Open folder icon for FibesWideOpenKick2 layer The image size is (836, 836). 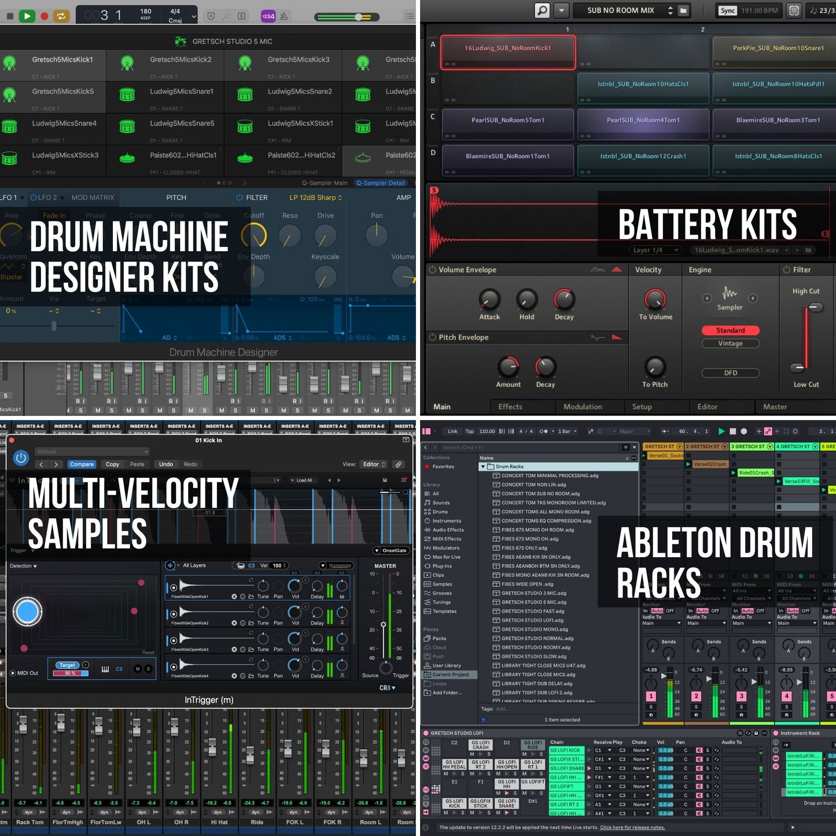point(251,623)
